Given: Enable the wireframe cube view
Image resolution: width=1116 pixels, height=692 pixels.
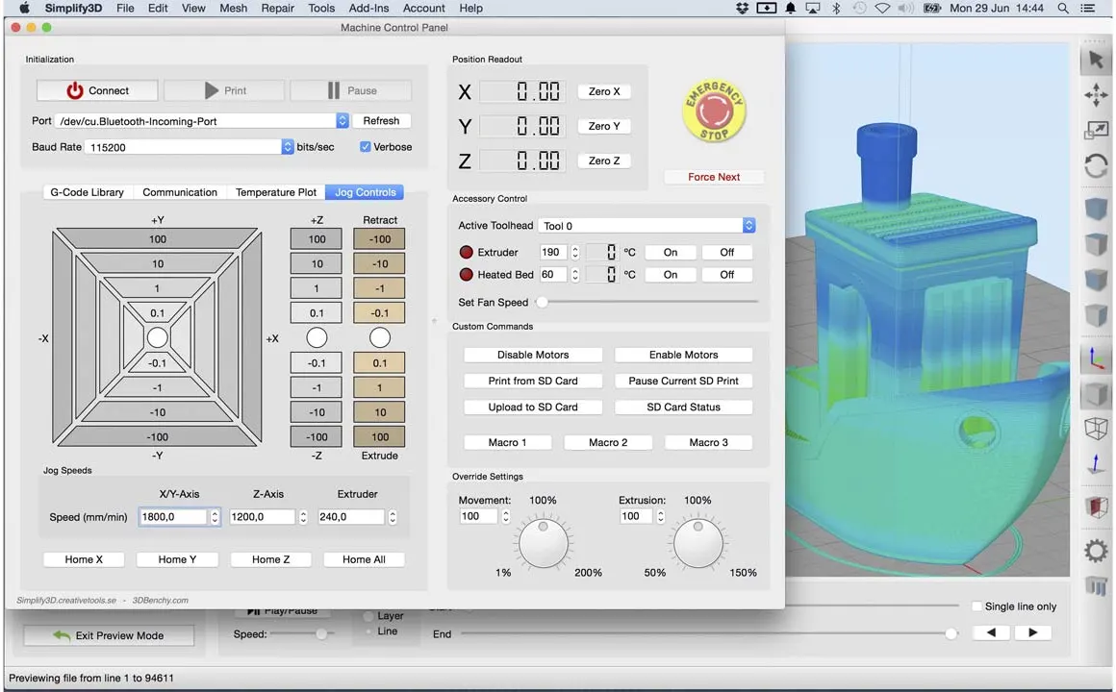Looking at the screenshot, I should click(x=1096, y=428).
